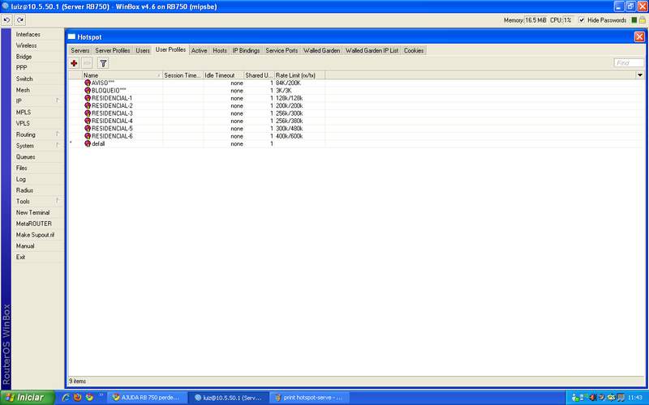Image resolution: width=649 pixels, height=405 pixels.
Task: Switch to the Walled Garden IP List tab
Action: [x=372, y=50]
